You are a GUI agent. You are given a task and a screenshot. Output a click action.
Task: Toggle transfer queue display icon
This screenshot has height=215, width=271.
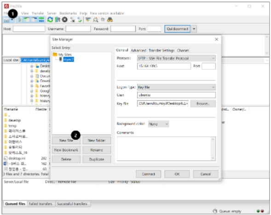[x=41, y=20]
